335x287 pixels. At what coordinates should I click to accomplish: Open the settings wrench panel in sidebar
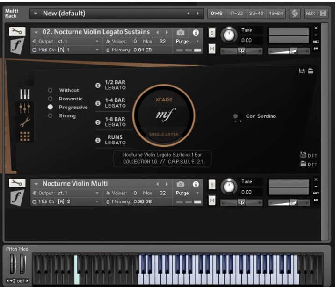(x=25, y=122)
